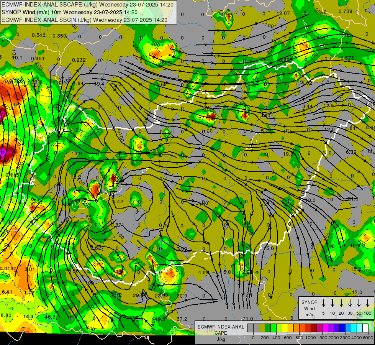
Task: Click the 1500 tick label on the CAPE scale
Action: tap(322, 338)
